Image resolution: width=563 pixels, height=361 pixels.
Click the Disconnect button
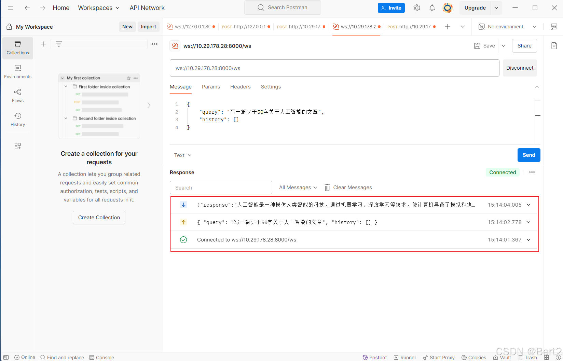(x=520, y=68)
